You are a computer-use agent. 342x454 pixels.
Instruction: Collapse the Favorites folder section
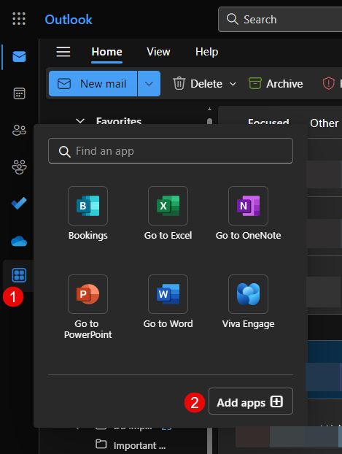(x=80, y=121)
